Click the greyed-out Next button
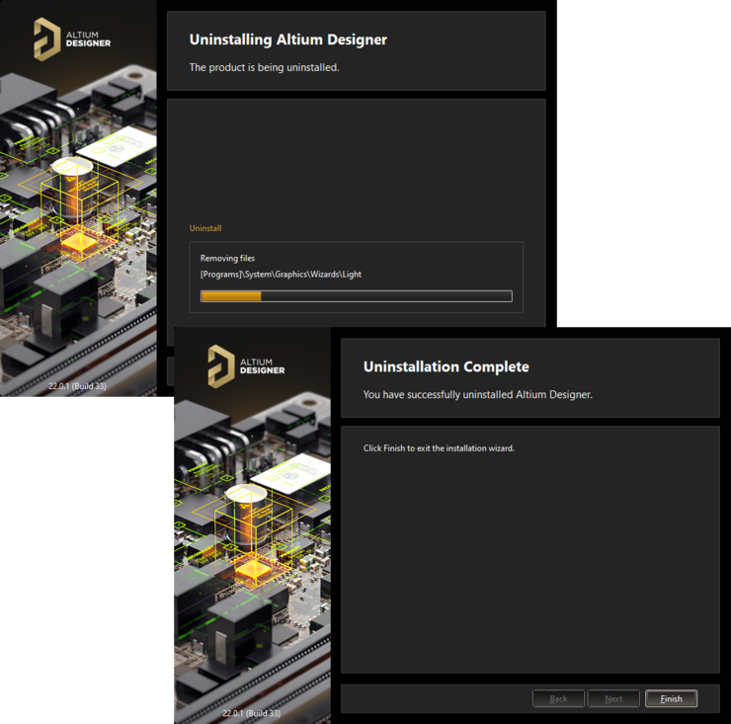731x724 pixels. (613, 698)
